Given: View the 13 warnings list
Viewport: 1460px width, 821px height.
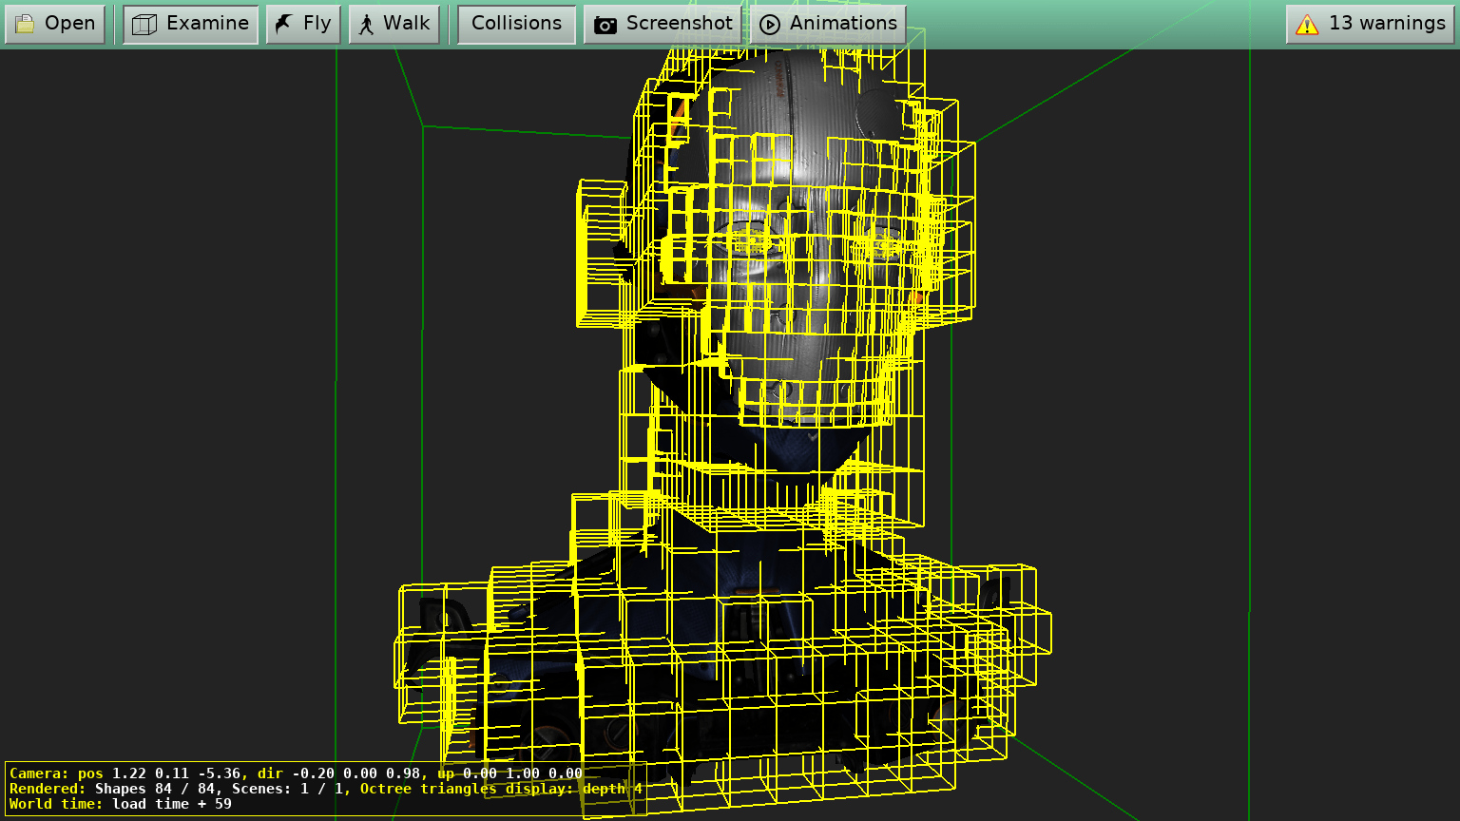Looking at the screenshot, I should point(1370,24).
